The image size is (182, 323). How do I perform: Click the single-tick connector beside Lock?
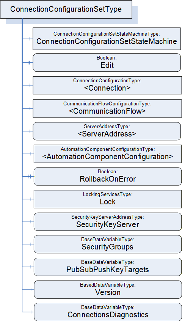31,199
